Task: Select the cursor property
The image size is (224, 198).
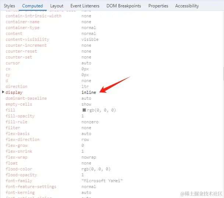Action: [13, 63]
